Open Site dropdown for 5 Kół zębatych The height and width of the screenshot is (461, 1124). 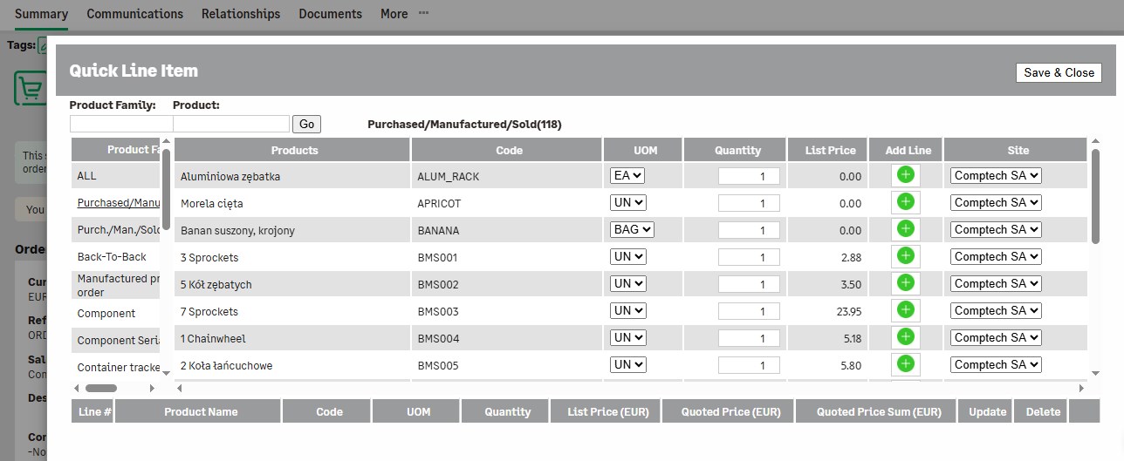996,283
